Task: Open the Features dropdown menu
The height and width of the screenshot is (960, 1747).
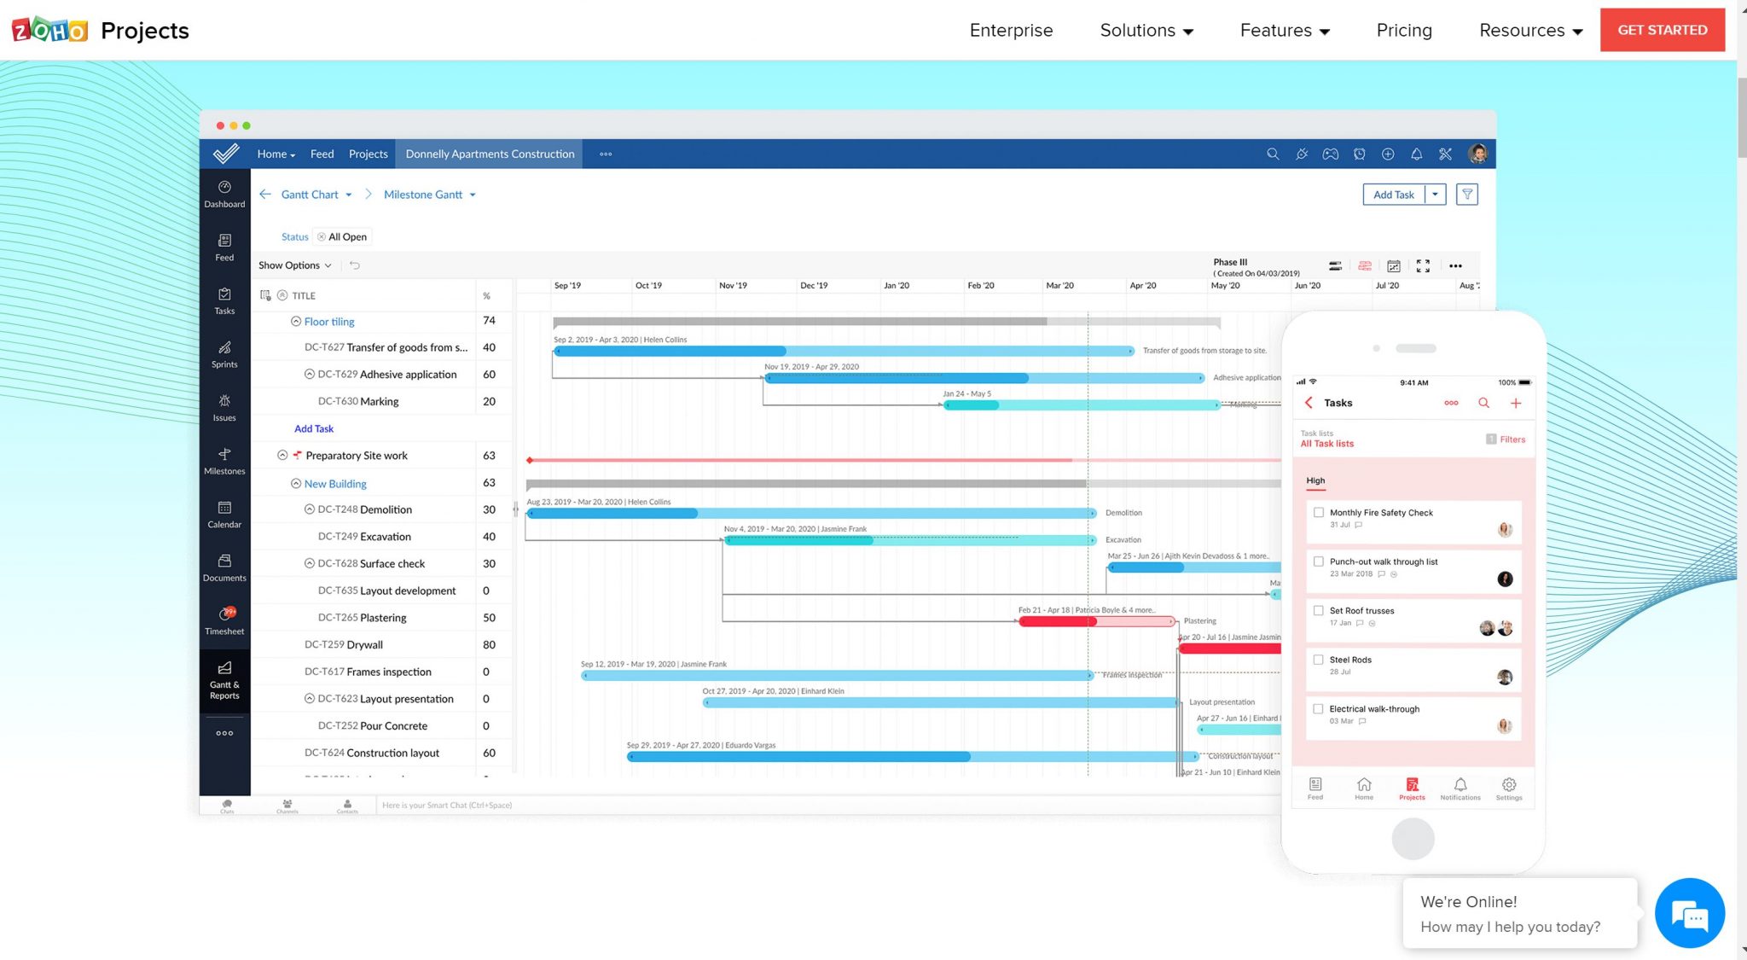Action: [1285, 31]
